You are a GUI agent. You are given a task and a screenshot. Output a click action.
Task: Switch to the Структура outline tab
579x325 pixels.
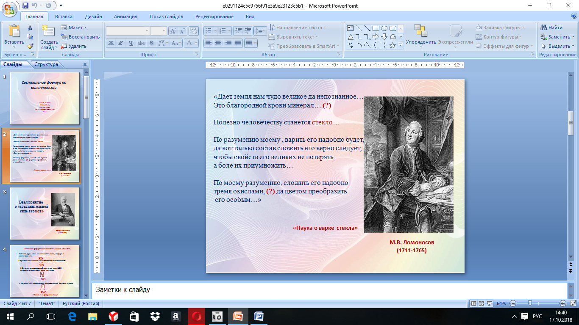[x=46, y=65]
